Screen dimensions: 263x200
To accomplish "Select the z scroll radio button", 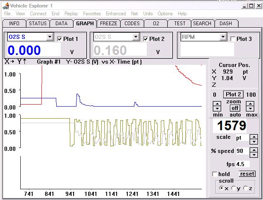I will click(246, 188).
